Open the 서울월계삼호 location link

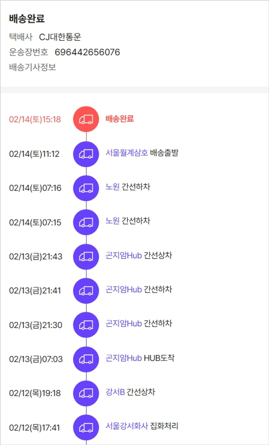click(127, 153)
